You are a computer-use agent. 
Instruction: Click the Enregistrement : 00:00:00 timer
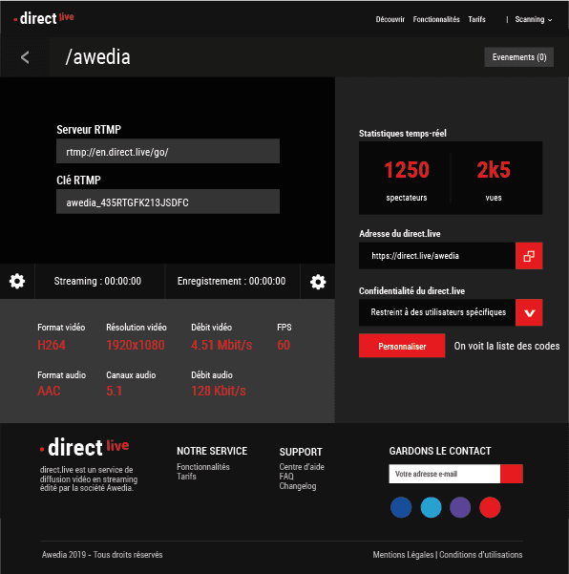(232, 281)
